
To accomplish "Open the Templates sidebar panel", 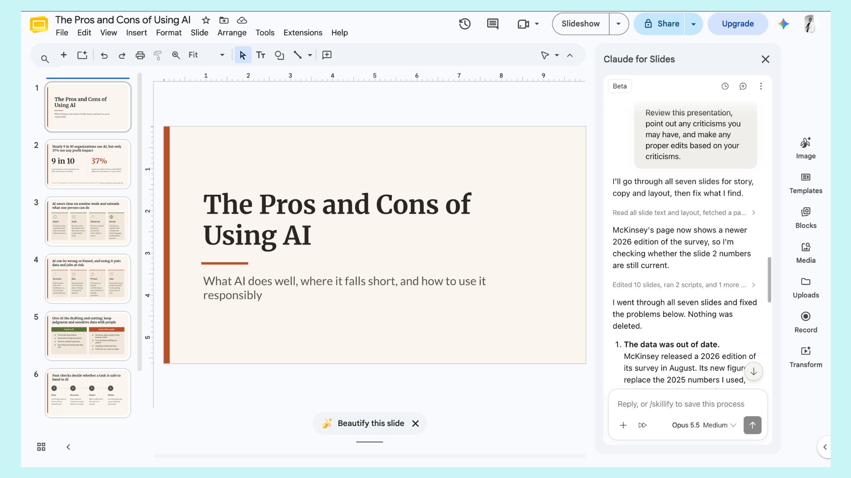I will pos(806,183).
